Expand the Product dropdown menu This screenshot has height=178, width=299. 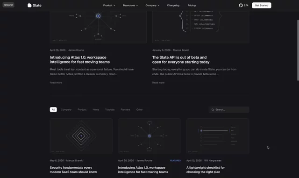[109, 5]
